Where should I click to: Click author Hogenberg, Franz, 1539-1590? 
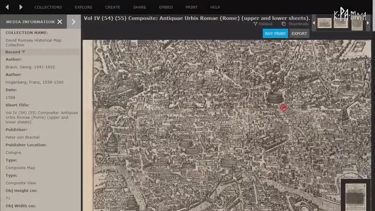pyautogui.click(x=35, y=82)
